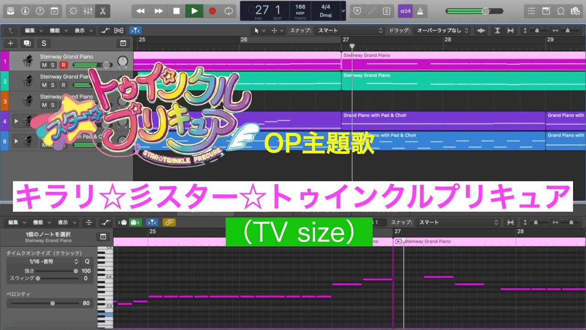Toggle the Metronome click
The width and height of the screenshot is (586, 330).
pos(419,11)
